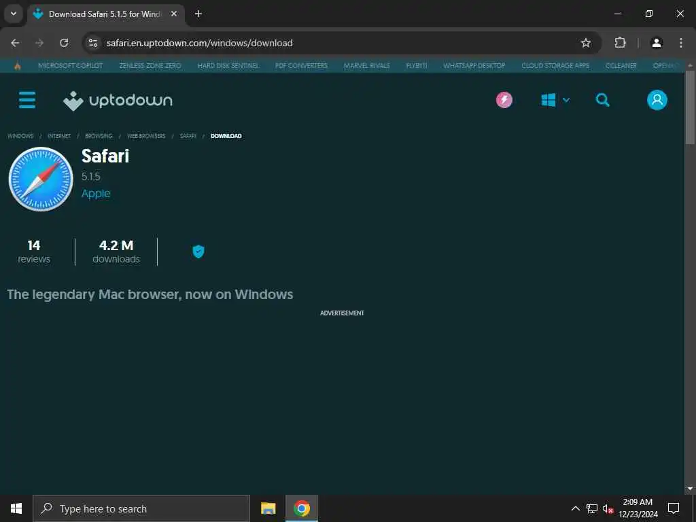Click the 5.1.5 version number

(90, 177)
